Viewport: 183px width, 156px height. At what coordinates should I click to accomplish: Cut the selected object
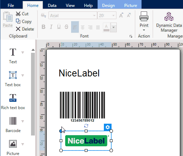22,14
